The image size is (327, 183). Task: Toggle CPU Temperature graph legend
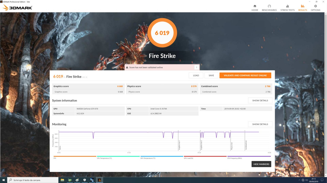tap(118, 157)
